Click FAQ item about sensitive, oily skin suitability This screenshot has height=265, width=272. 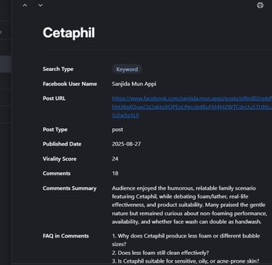coord(186,261)
